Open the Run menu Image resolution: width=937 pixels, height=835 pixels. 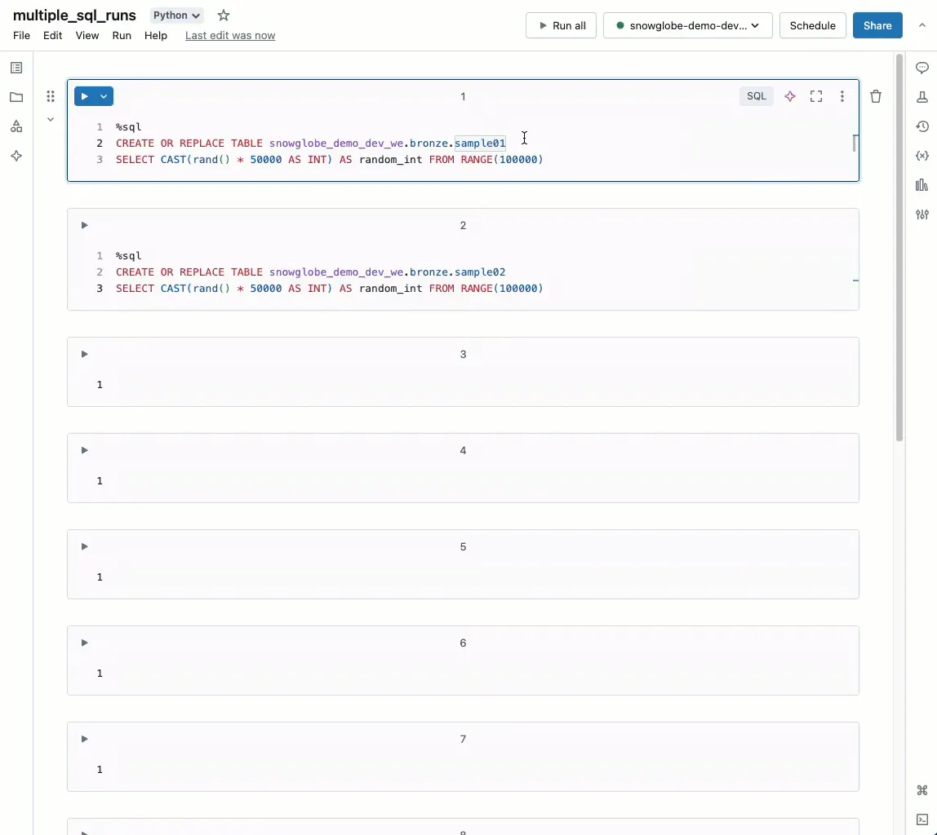pyautogui.click(x=122, y=36)
